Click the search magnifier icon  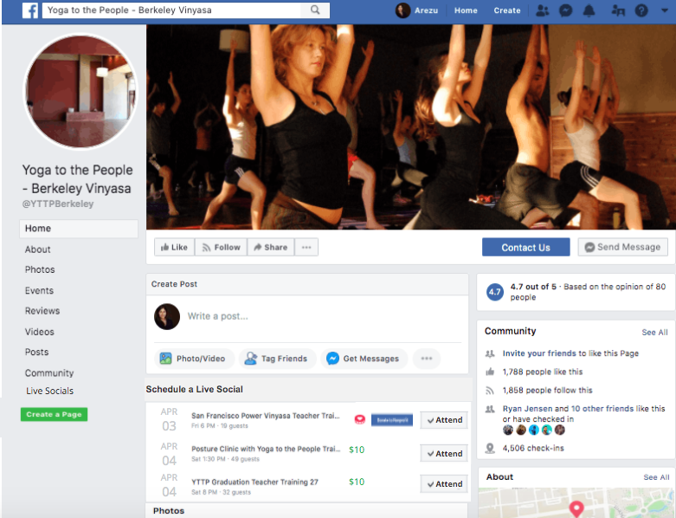[315, 10]
